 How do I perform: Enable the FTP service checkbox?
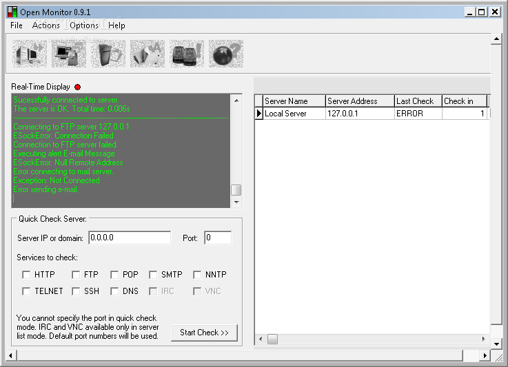click(76, 275)
